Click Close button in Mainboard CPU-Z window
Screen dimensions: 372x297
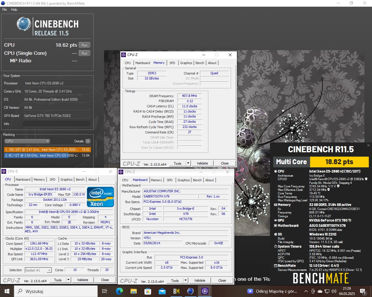tap(222, 280)
